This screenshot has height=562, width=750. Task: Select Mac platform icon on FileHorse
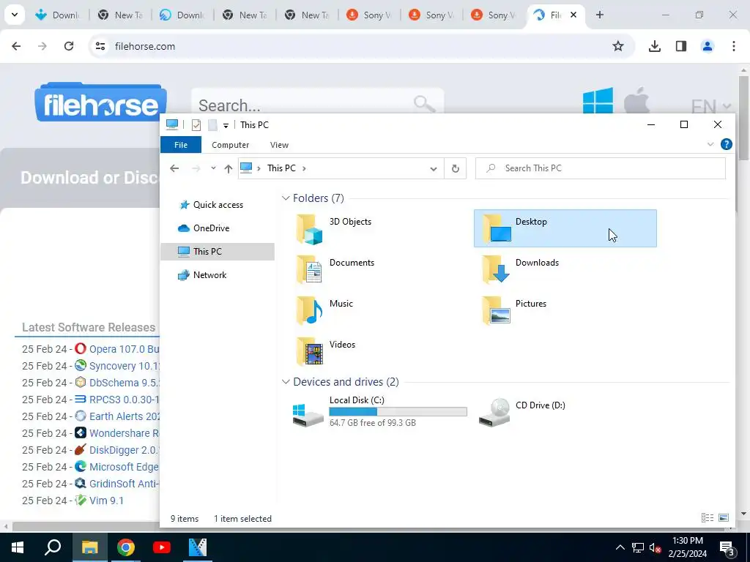[x=636, y=101]
